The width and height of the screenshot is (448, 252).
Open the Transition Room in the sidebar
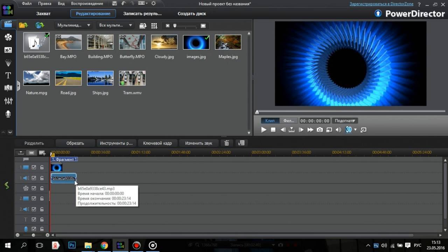coord(8,88)
